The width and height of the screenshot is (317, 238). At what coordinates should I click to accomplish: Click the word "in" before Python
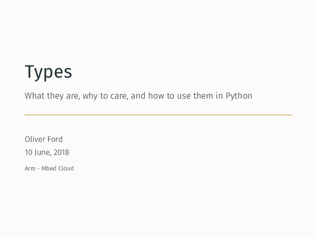pyautogui.click(x=219, y=96)
